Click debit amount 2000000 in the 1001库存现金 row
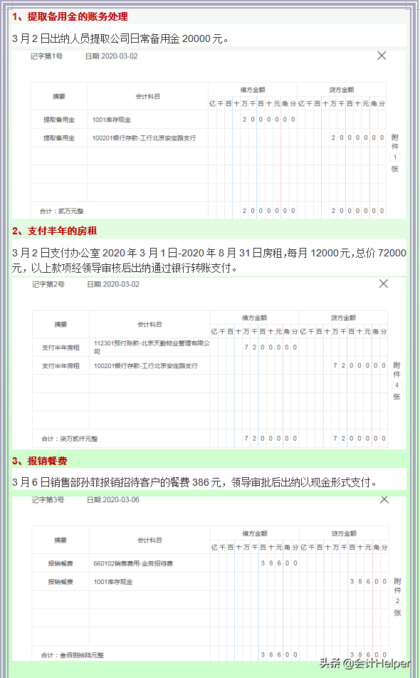The image size is (420, 678). pyautogui.click(x=269, y=120)
